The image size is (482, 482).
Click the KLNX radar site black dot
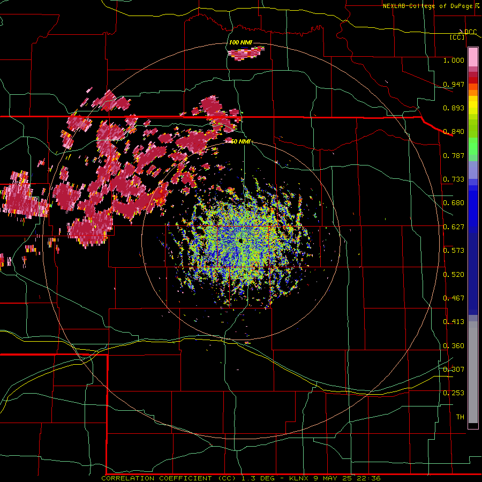click(x=240, y=240)
